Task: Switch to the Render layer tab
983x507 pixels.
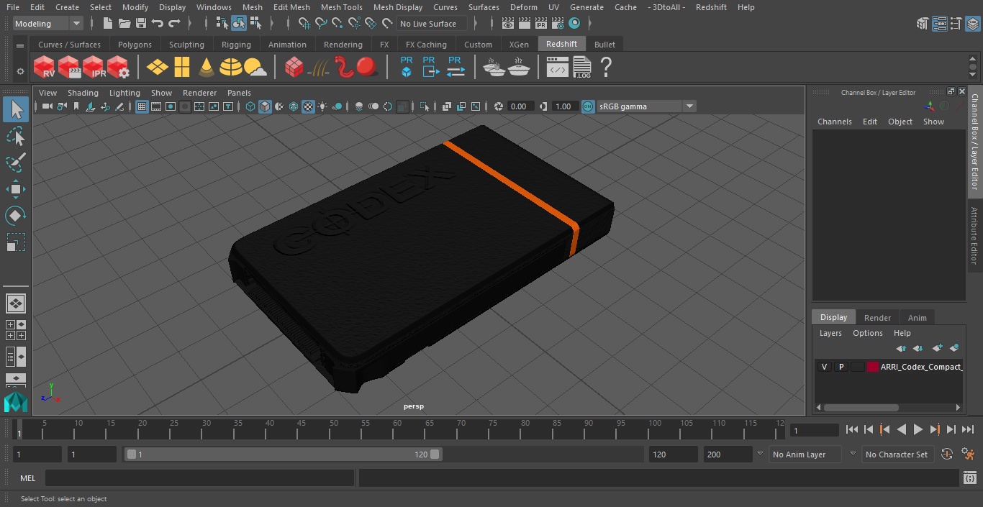Action: 877,318
